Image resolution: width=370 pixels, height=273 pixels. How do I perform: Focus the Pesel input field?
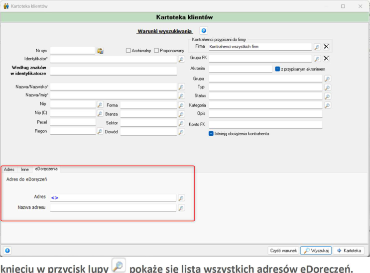(73, 122)
